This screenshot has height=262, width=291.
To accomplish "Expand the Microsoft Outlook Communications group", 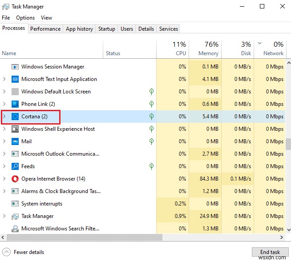I will coord(4,153).
